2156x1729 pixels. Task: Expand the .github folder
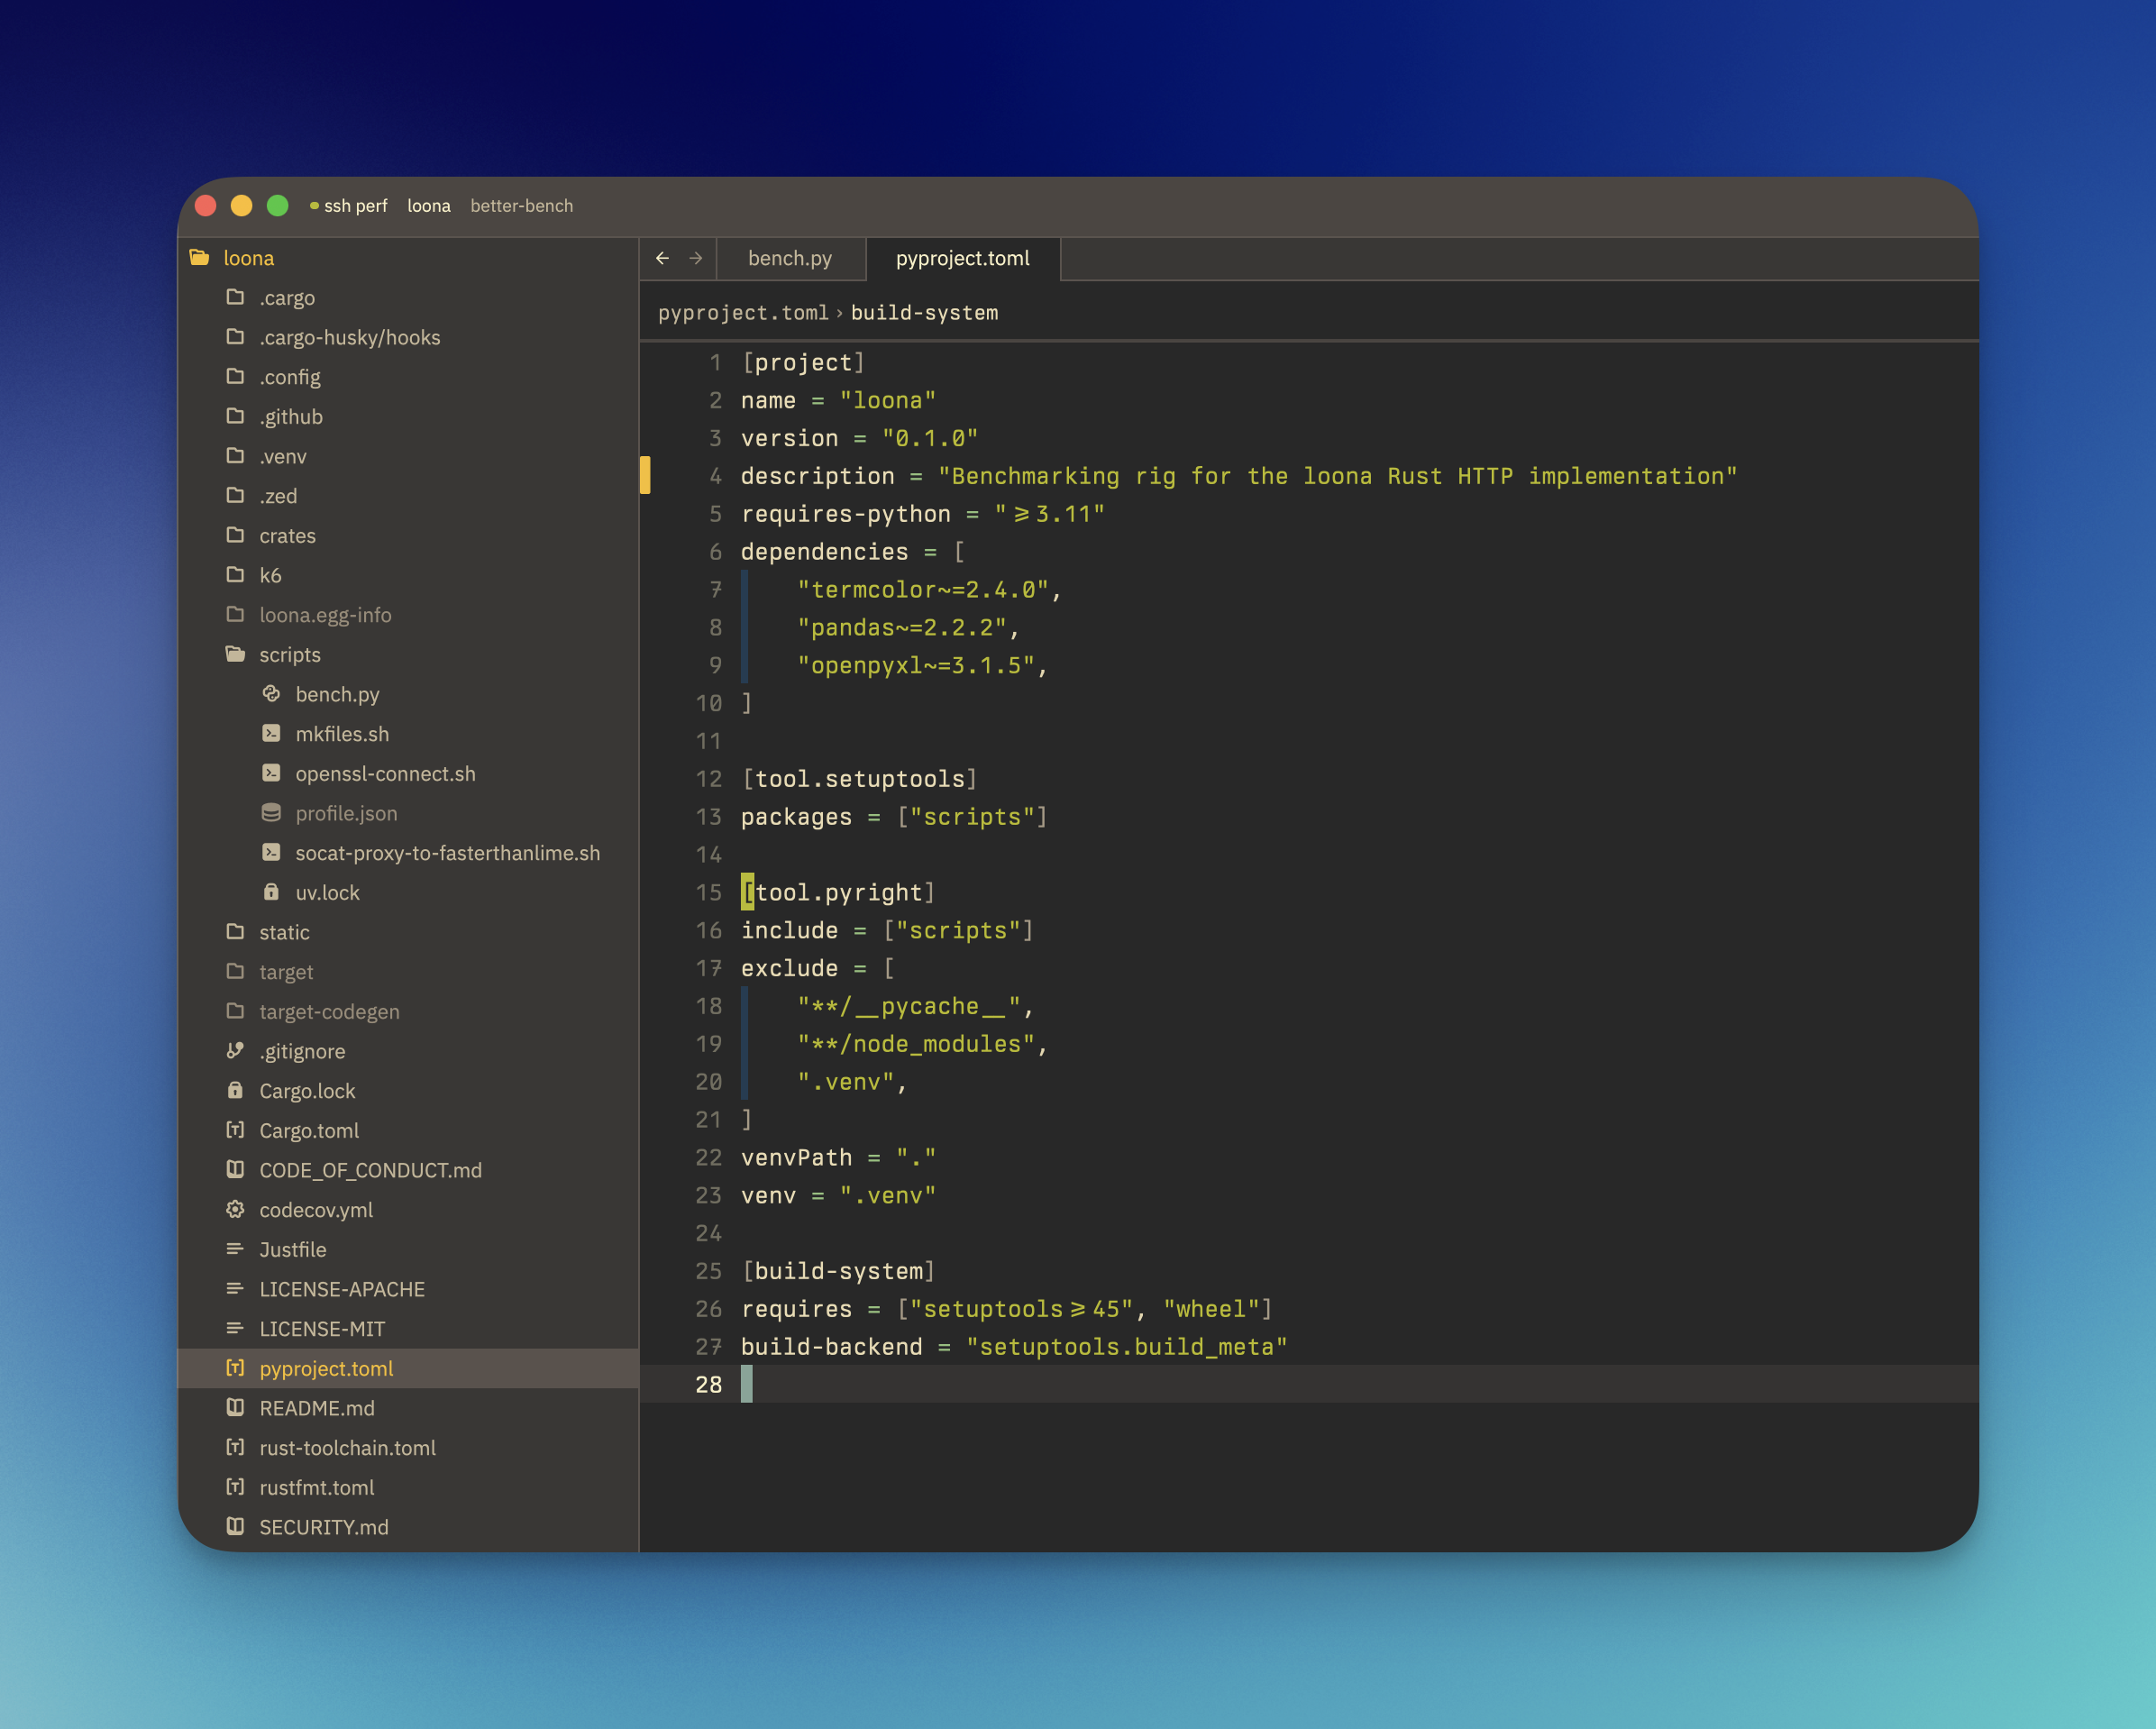click(290, 417)
